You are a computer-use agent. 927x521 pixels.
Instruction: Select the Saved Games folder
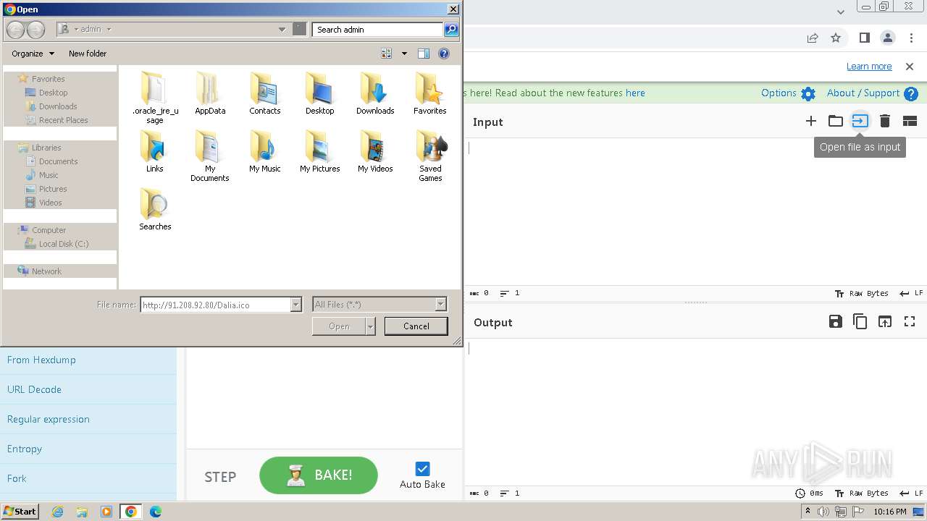click(x=430, y=156)
